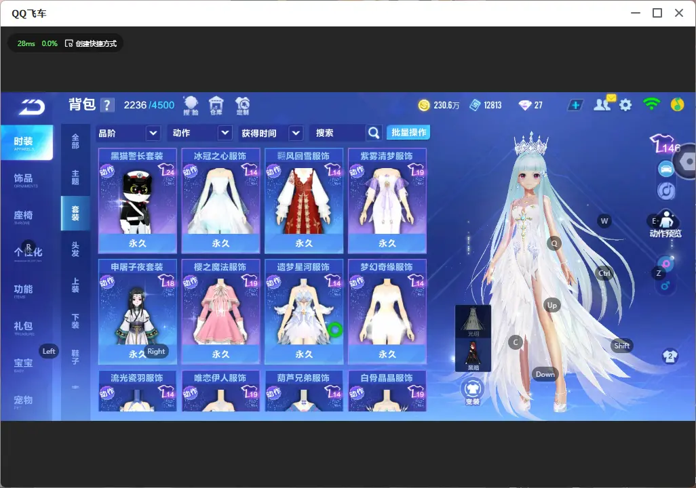Select the 白骨晶晶服饰 outfit card
The height and width of the screenshot is (488, 696).
(x=387, y=391)
